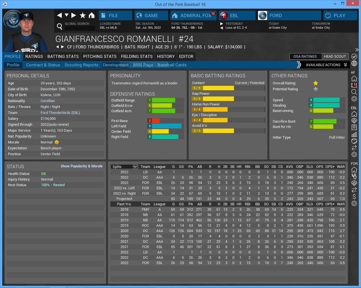Switch ratings view to Head Scout

pos(335,57)
